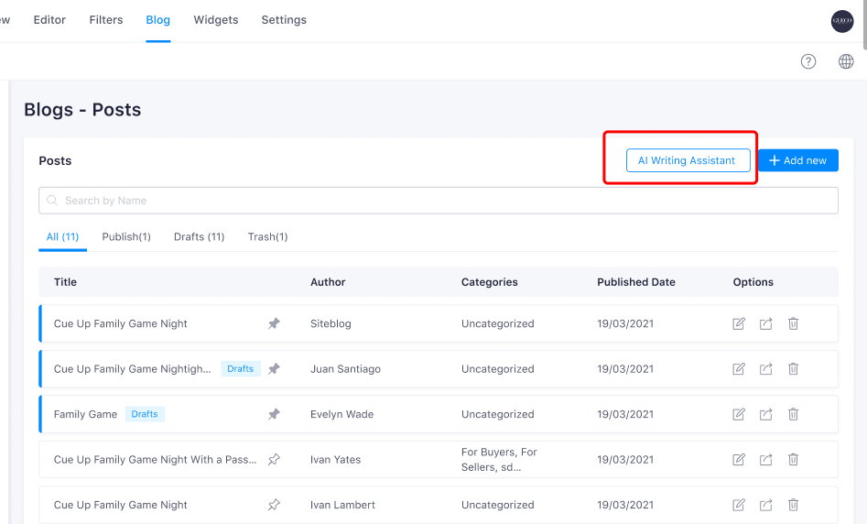This screenshot has width=867, height=524.
Task: Delete the post by Ivan Lambert
Action: click(x=793, y=505)
